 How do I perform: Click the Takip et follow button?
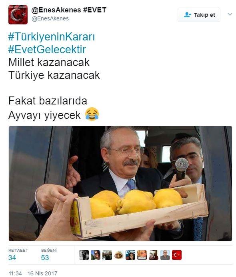click(199, 15)
